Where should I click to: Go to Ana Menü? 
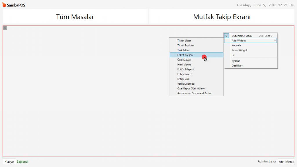click(x=286, y=162)
